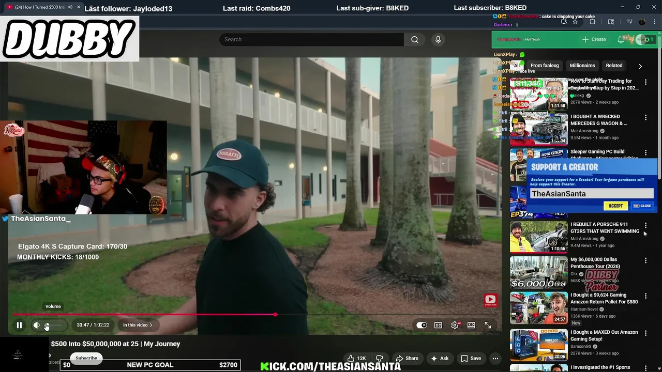The height and width of the screenshot is (372, 662).
Task: Click the YouTube search magnifier button
Action: click(x=415, y=39)
